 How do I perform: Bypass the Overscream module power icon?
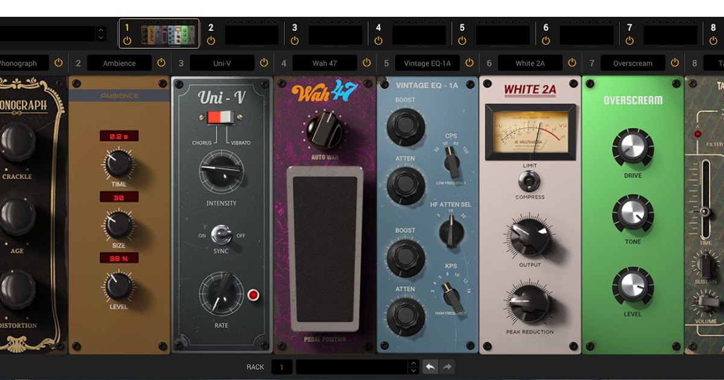pos(675,63)
